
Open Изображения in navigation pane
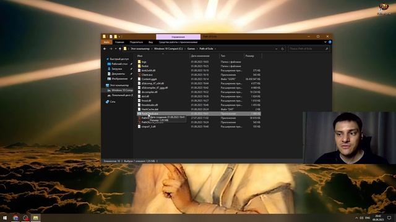coord(119,79)
